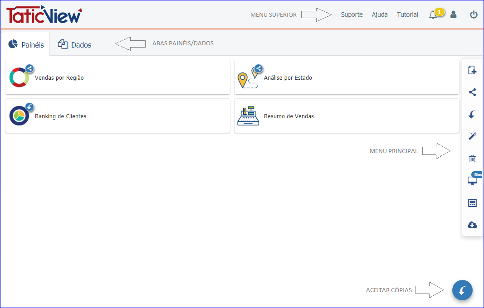Click the calculator-style icon in sidebar

(472, 203)
